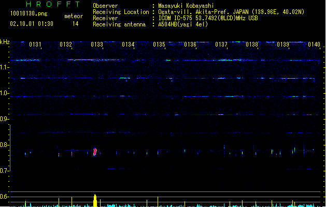Click the name Masayuki Kobayashi
The image size is (326, 207).
pos(186,6)
